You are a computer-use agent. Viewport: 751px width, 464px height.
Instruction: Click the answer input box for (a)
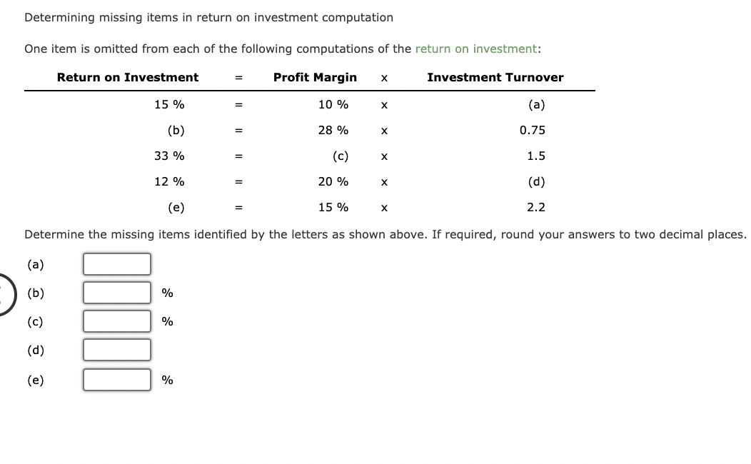116,263
